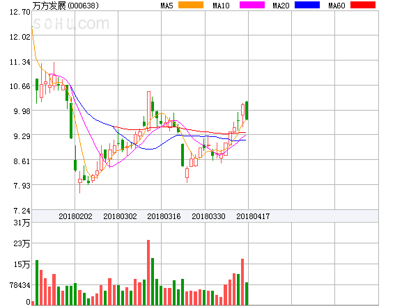Click the 31万 volume axis label
This screenshot has width=418, height=306.
pyautogui.click(x=22, y=223)
